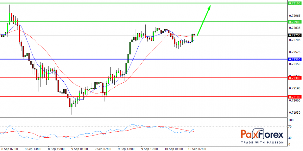303x151 pixels.
Task: Click the red 0.72300 price level label
Action: (295, 78)
